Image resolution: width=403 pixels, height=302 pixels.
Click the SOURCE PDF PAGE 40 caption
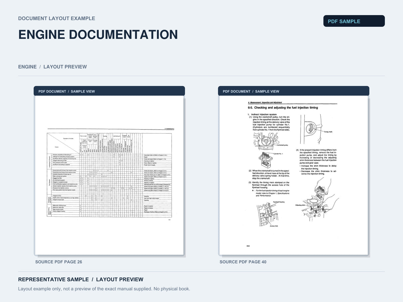tap(243, 262)
